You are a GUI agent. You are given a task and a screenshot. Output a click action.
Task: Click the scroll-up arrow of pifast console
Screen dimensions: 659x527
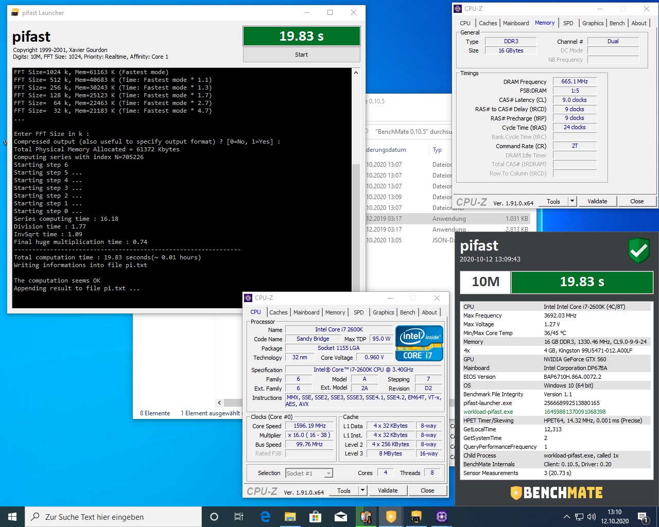(356, 73)
